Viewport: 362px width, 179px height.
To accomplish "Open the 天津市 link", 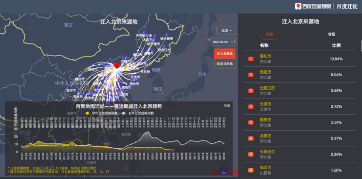I will [x=265, y=104].
